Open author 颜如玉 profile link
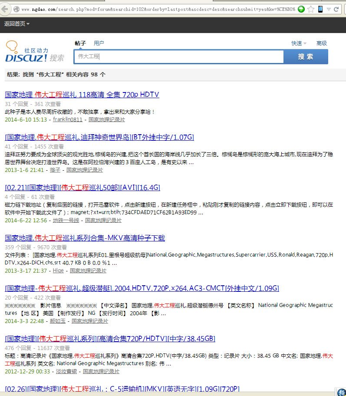 [x=58, y=321]
